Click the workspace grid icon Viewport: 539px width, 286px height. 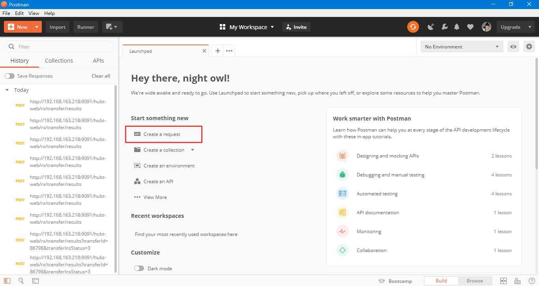tap(223, 27)
